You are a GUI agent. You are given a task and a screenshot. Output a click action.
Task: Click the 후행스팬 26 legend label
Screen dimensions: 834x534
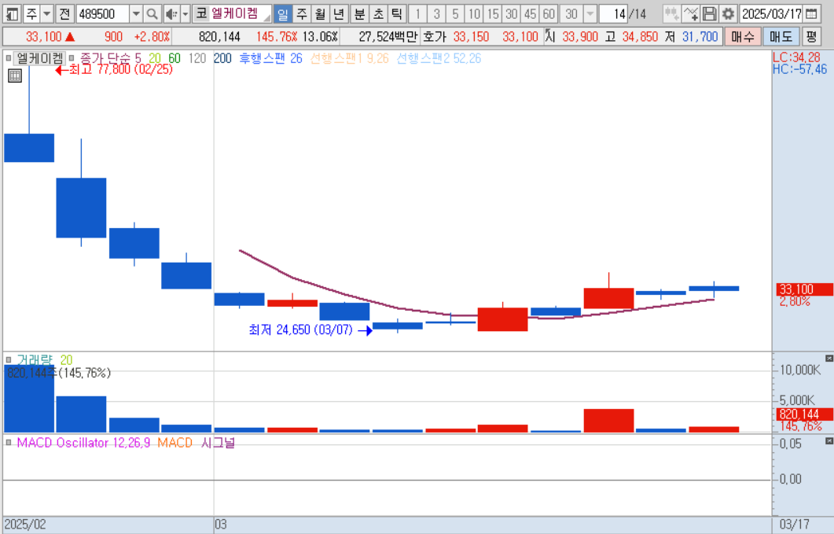270,58
